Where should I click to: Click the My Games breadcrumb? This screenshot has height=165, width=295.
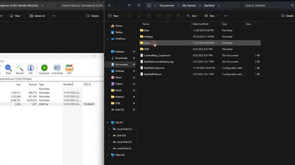pos(189,5)
